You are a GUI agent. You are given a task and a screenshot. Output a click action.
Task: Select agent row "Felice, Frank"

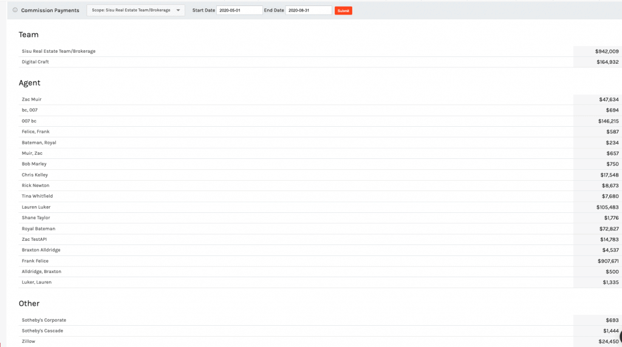click(x=320, y=132)
